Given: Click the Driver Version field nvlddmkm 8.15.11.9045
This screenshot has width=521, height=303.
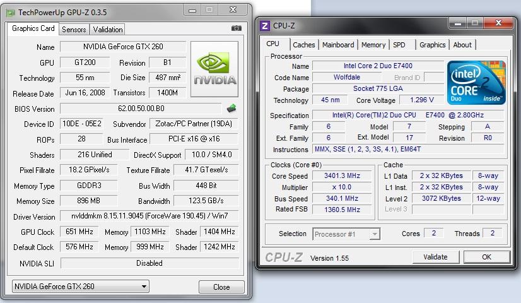Looking at the screenshot, I should pos(149,216).
